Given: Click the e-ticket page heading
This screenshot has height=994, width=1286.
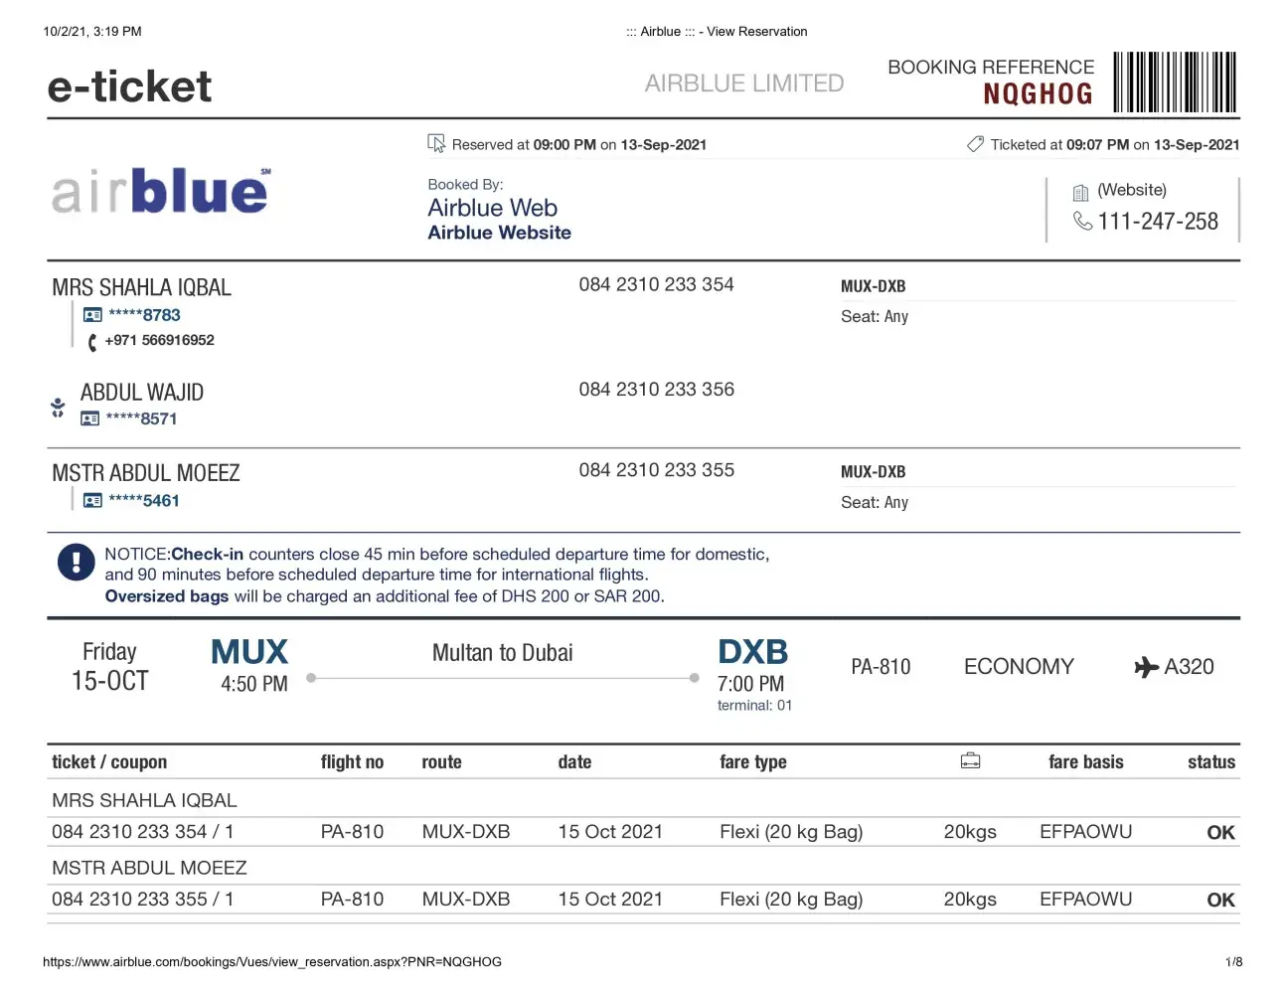Looking at the screenshot, I should 129,86.
